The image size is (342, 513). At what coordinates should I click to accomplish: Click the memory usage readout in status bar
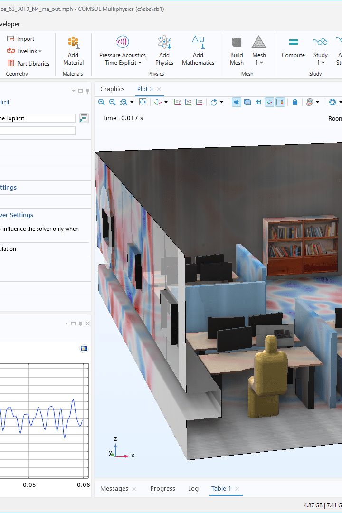pyautogui.click(x=323, y=505)
